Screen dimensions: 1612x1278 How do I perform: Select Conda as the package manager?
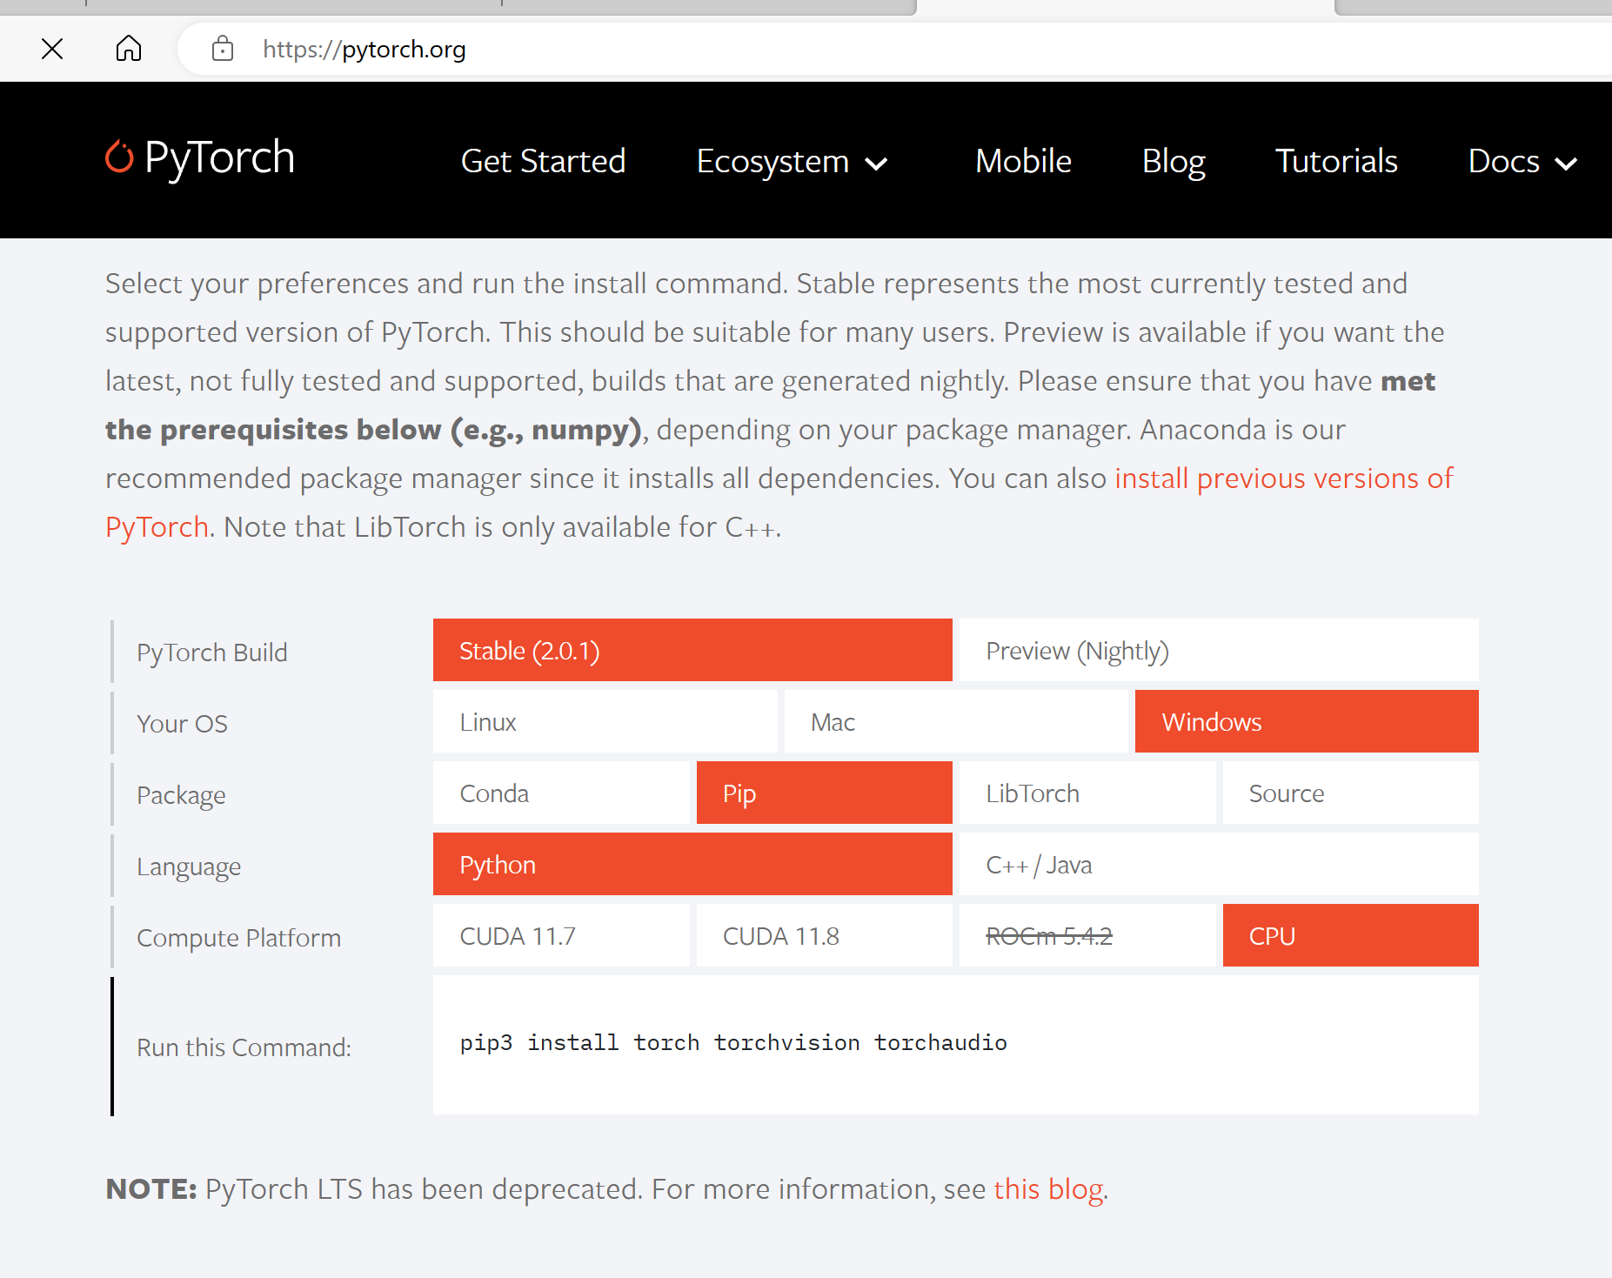(561, 793)
